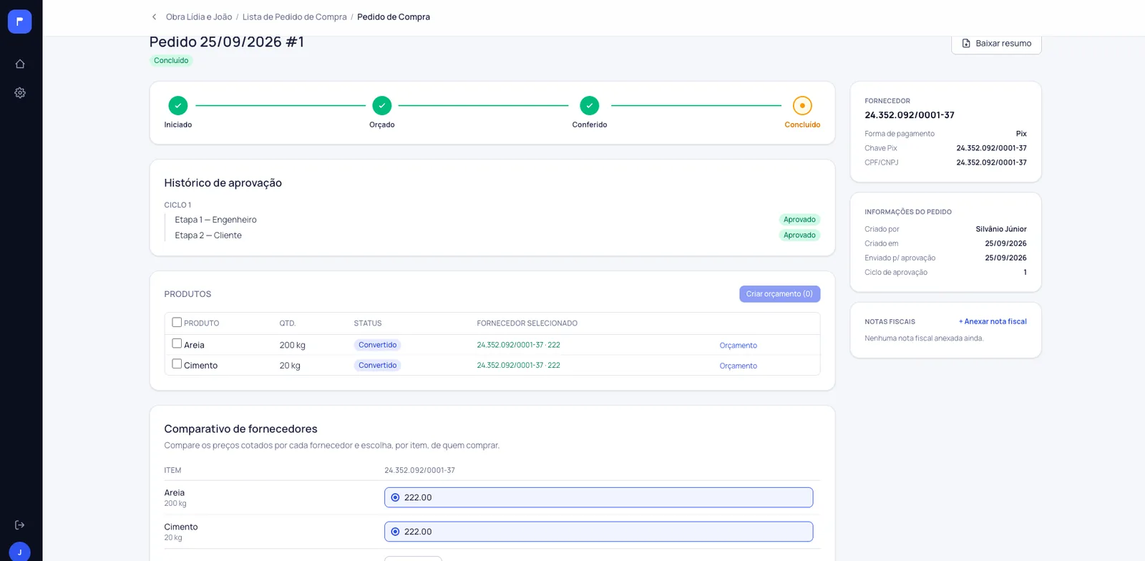Click the Concluído status badge under title
This screenshot has width=1145, height=561.
pyautogui.click(x=171, y=61)
